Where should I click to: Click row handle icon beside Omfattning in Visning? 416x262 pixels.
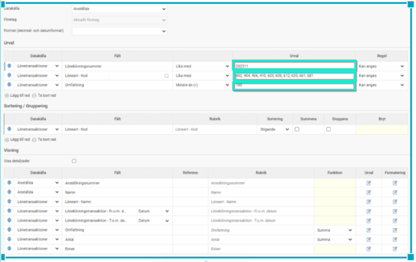tap(9, 230)
